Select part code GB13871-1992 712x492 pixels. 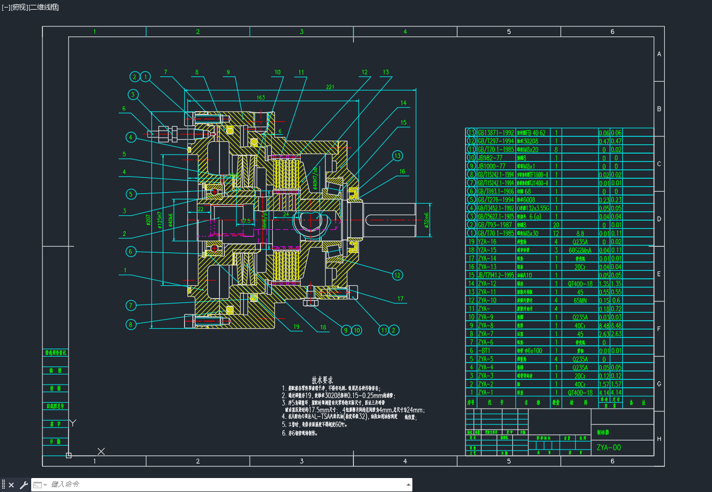coord(496,133)
